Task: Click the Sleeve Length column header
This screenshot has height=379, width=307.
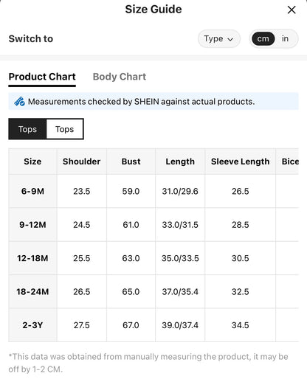Action: tap(241, 161)
